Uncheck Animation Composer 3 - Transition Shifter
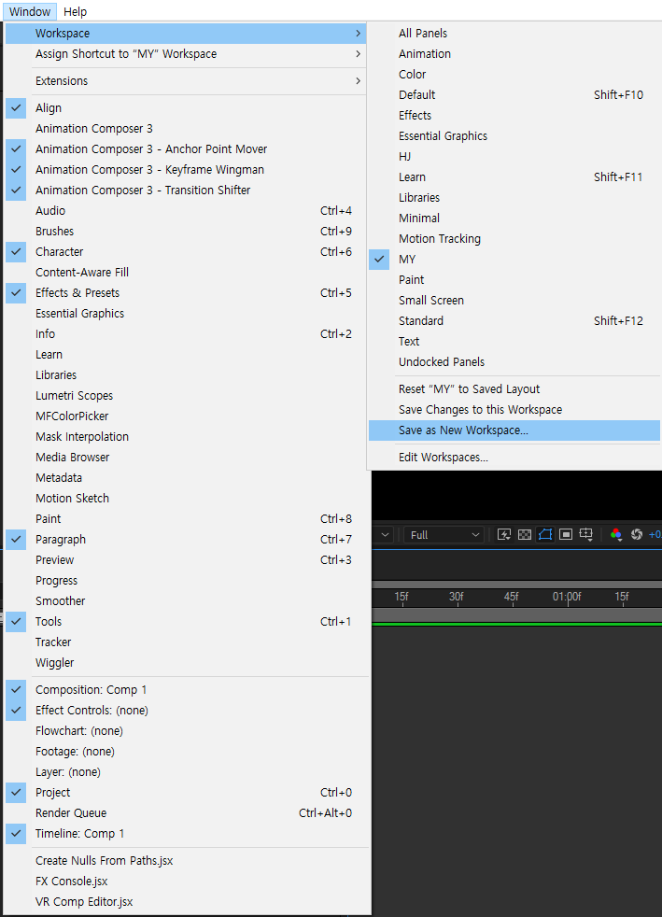 (x=186, y=190)
